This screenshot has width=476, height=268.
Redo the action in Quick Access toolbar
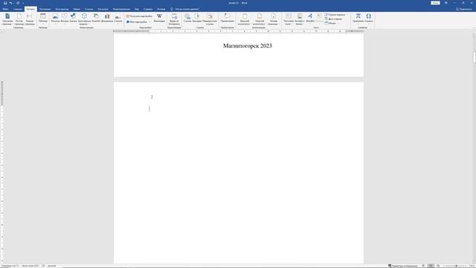click(x=18, y=3)
